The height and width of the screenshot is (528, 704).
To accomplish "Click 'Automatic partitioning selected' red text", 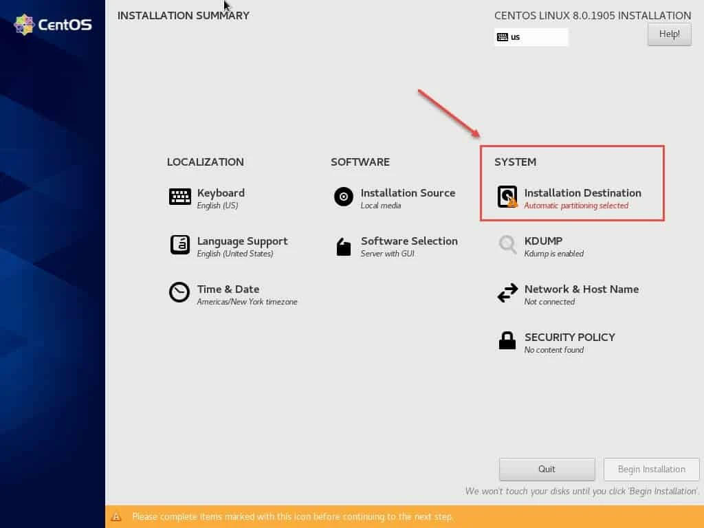I will pos(577,206).
